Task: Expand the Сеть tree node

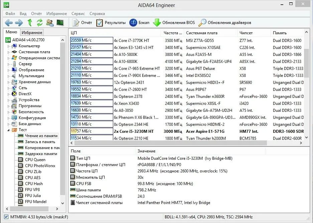Action: 8,88
